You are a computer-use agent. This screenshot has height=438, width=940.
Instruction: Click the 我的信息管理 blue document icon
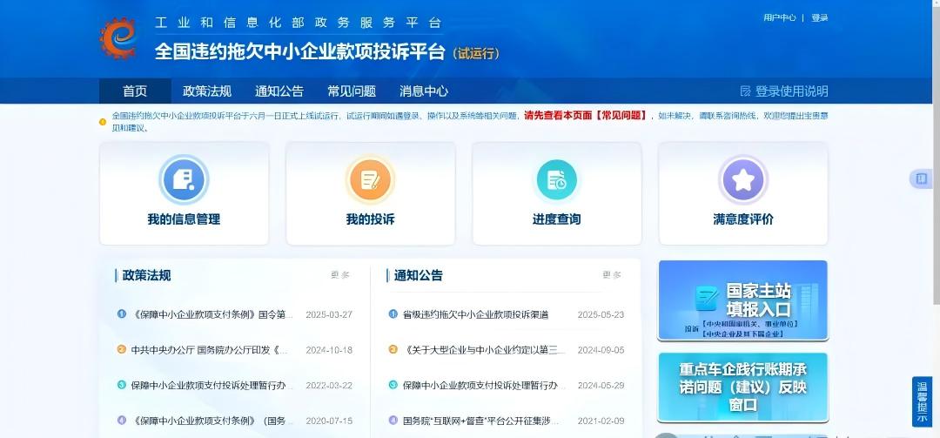pos(184,180)
